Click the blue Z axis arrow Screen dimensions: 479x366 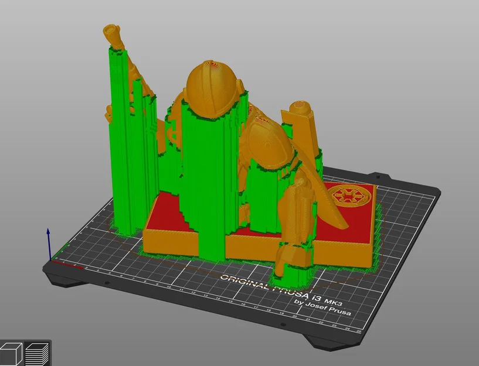point(48,244)
